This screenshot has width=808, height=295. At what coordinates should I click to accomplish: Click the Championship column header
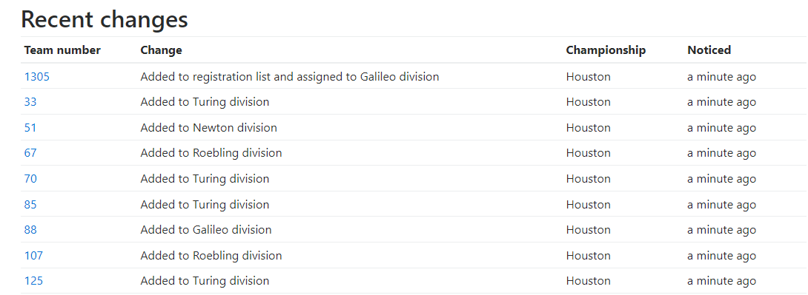(606, 50)
